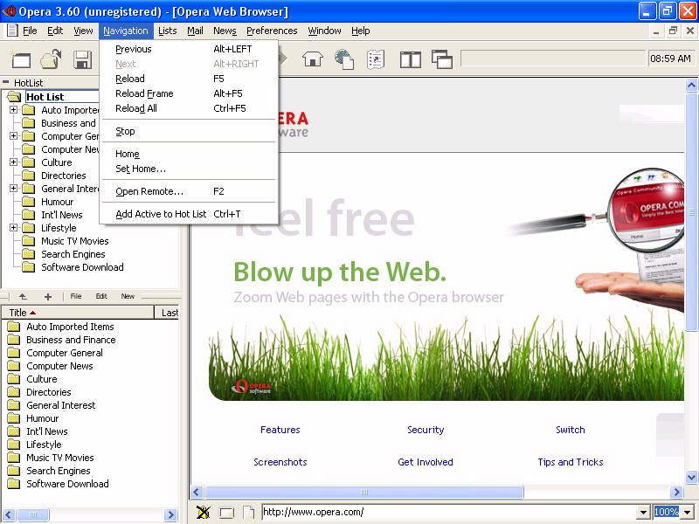
Task: Click the Auto Imported Items folder icon in list
Action: pyautogui.click(x=14, y=327)
